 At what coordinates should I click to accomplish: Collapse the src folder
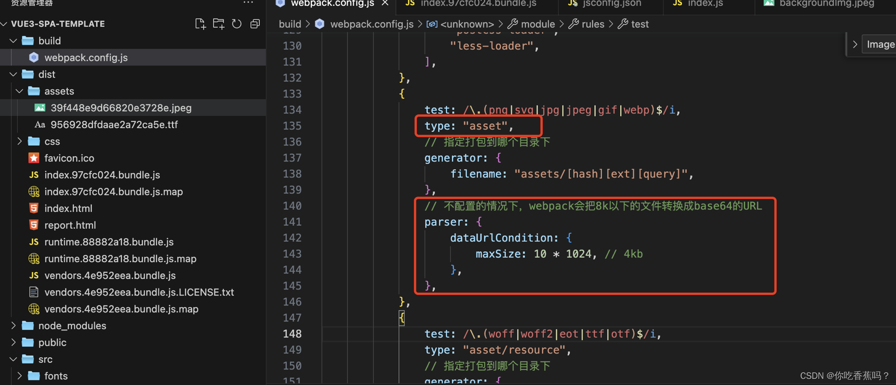[x=13, y=359]
